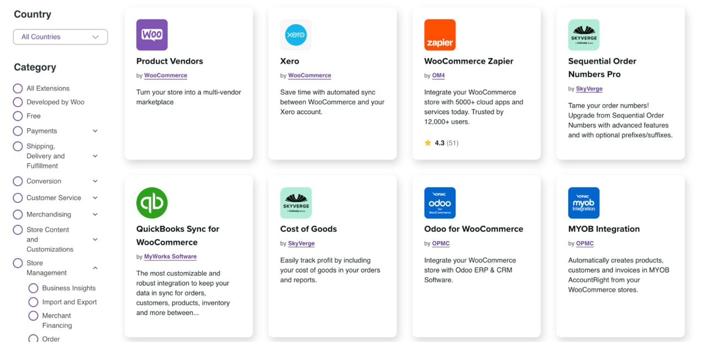
Task: Select the SkyVerge logo above Sequential Order Numbers Pro
Action: click(x=584, y=35)
